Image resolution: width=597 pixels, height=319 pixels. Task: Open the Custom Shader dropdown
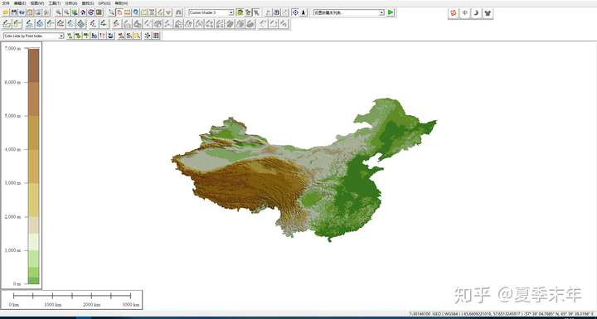[211, 12]
